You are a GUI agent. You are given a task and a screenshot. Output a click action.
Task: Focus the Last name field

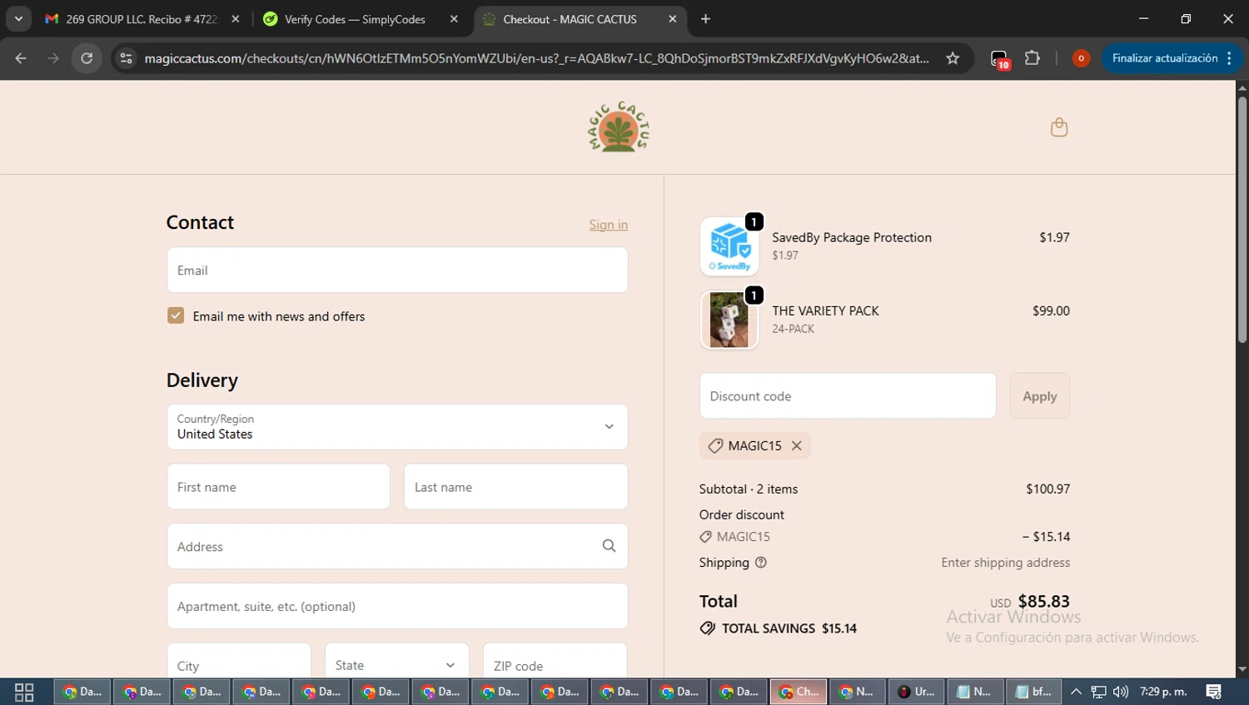[x=515, y=487]
